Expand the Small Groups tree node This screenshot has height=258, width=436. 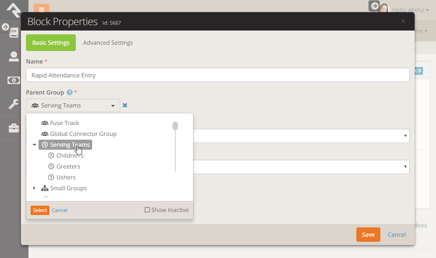[x=34, y=188]
